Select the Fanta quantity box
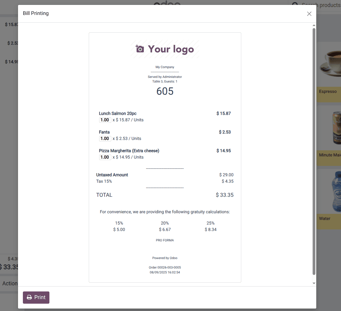341x311 pixels. click(105, 139)
